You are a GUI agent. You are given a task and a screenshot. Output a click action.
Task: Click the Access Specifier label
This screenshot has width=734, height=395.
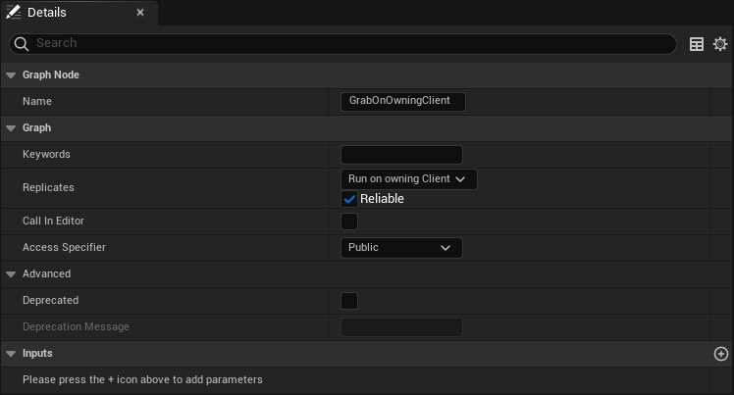pos(64,247)
